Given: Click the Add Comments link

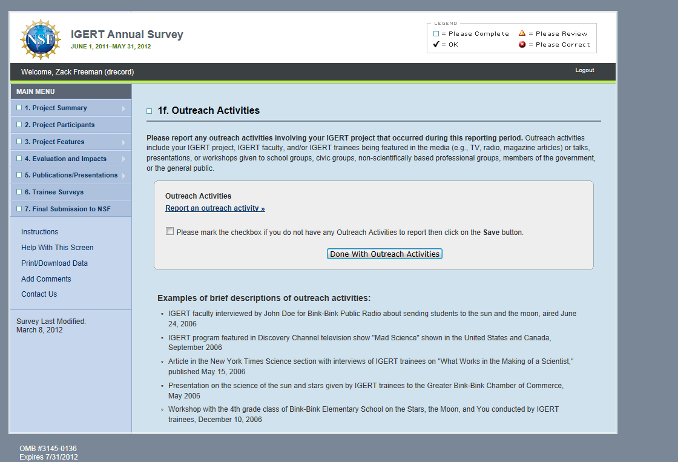Looking at the screenshot, I should [46, 279].
